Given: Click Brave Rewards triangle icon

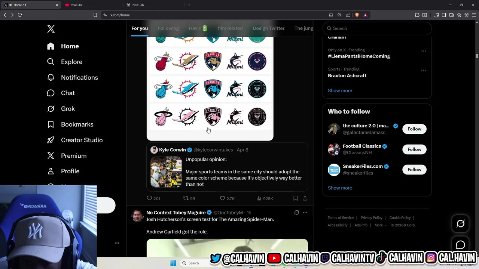Looking at the screenshot, I should [365, 15].
